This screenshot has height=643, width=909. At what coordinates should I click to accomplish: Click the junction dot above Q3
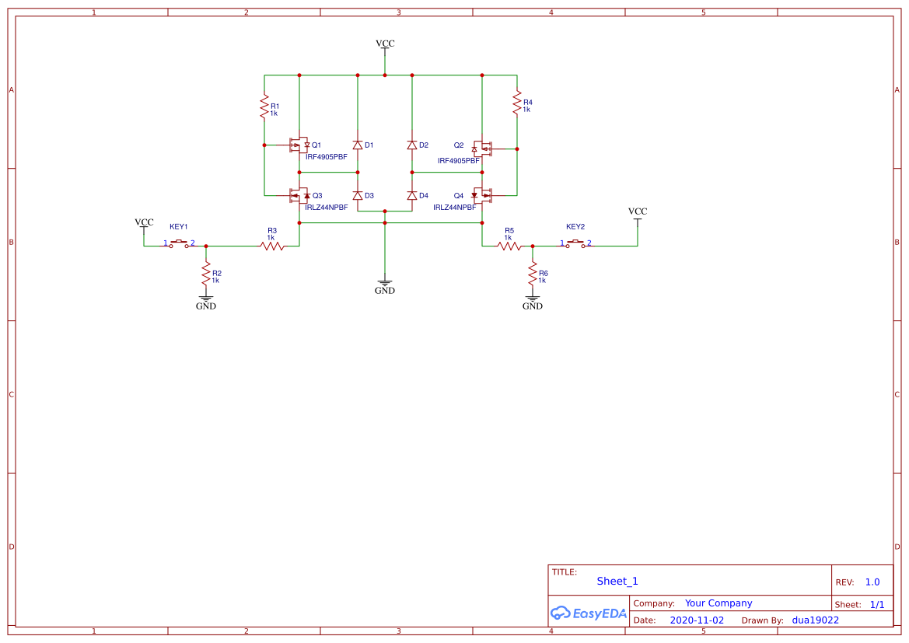(x=299, y=172)
